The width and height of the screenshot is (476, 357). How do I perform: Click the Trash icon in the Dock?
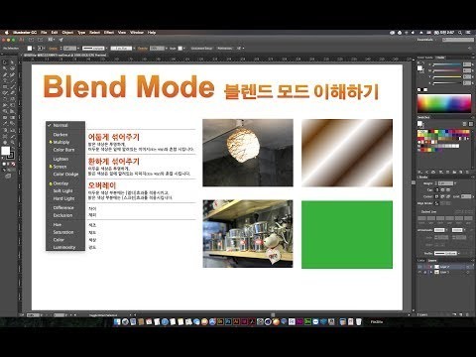[359, 321]
